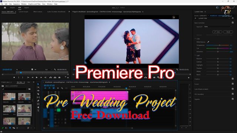The height and width of the screenshot is (133, 237).
Task: Select the Ripple Edit tool
Action: [38, 91]
